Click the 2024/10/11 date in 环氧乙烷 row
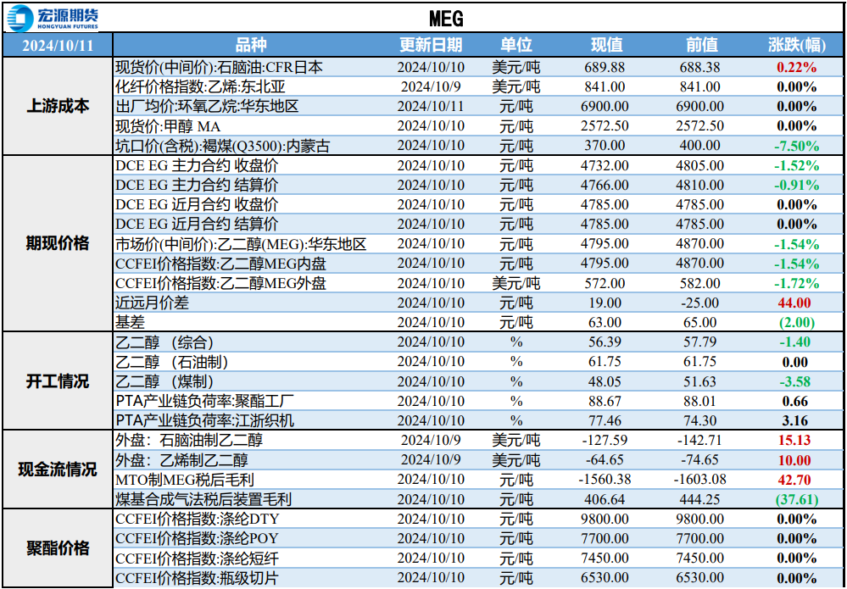Viewport: 847px width, 589px height. (431, 106)
